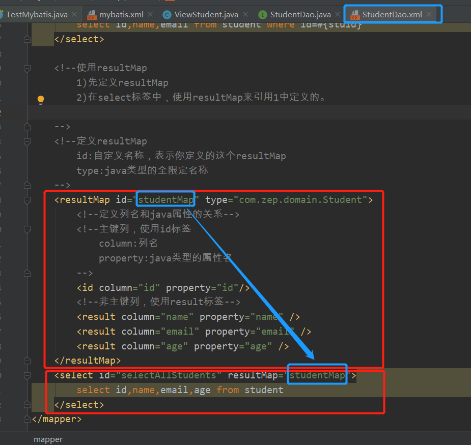Select the StudentDao.xml tab
The width and height of the screenshot is (471, 445).
pos(392,14)
